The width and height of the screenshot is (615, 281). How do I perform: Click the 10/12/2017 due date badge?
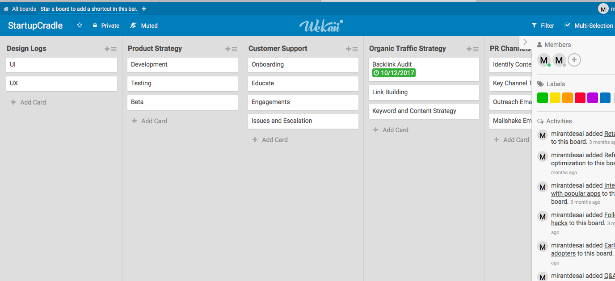[394, 73]
